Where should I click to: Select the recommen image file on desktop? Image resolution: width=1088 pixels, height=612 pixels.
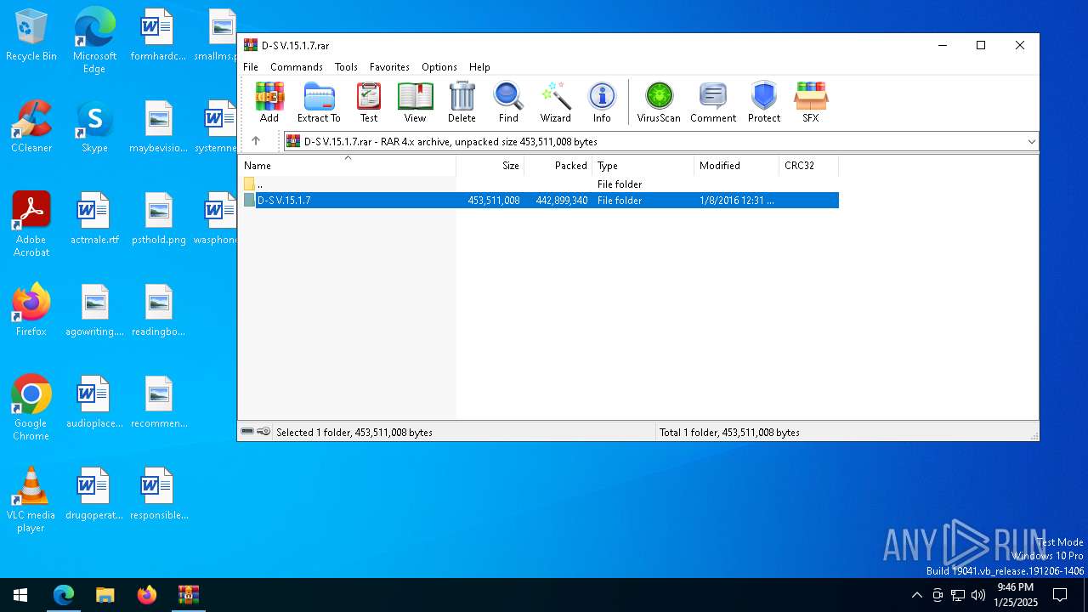point(159,402)
